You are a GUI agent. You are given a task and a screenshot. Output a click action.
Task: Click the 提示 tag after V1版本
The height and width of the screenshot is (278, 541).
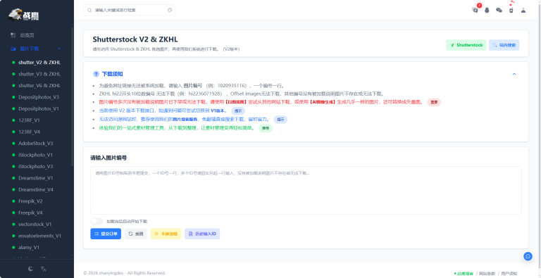point(238,110)
